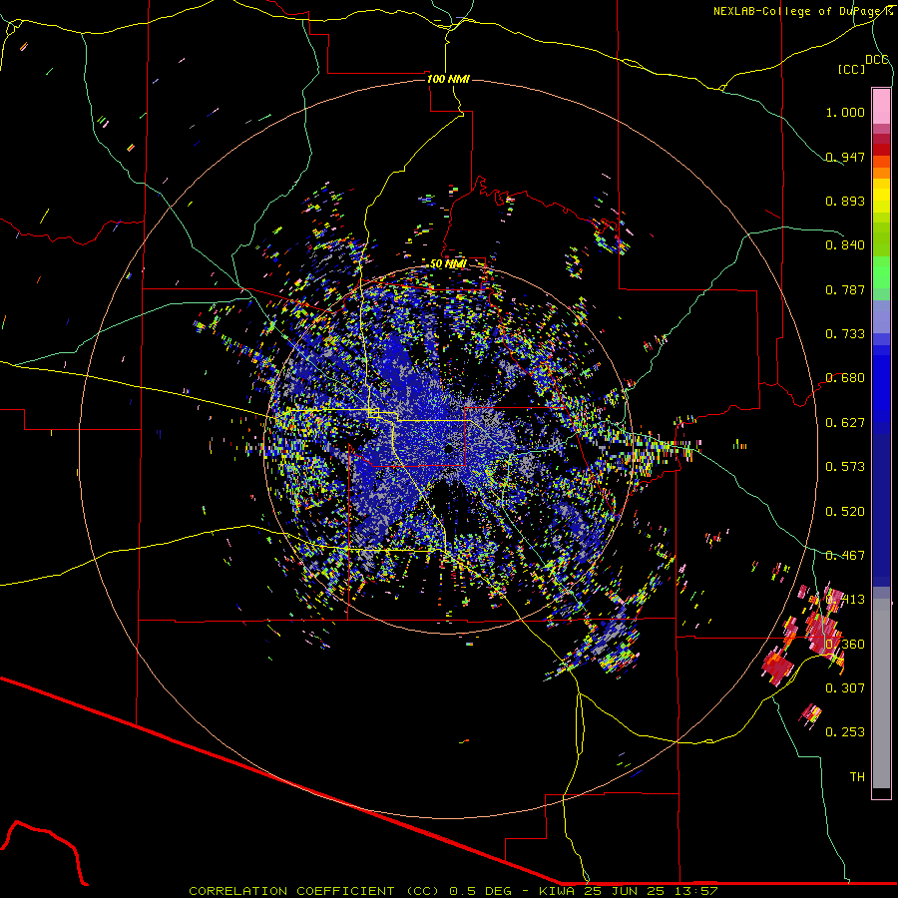Pick the bright green color bar segment

point(881,272)
